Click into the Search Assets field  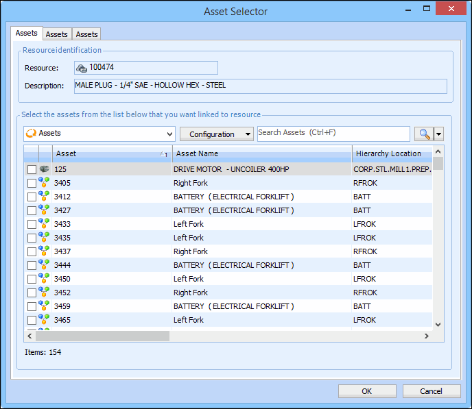[333, 134]
